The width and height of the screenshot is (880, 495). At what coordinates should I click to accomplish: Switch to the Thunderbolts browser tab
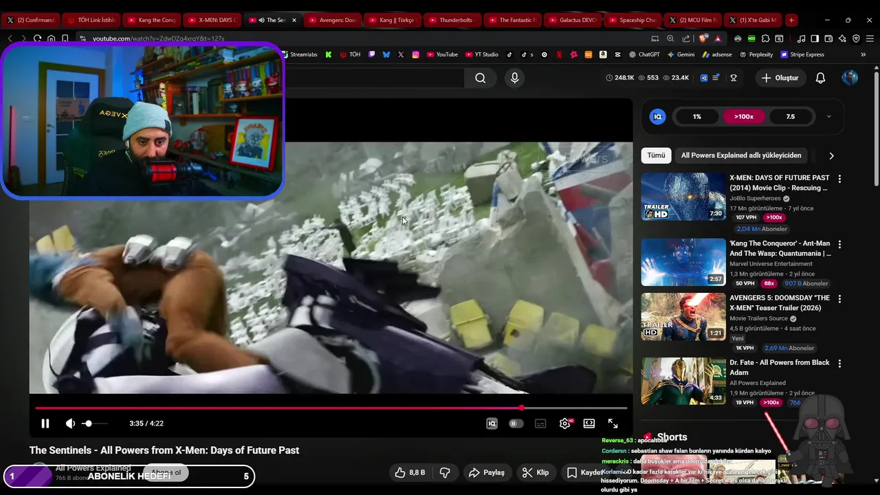[452, 20]
